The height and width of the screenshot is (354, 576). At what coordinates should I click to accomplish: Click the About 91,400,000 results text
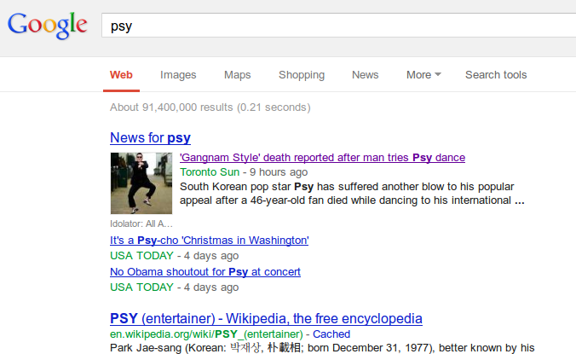pos(210,107)
